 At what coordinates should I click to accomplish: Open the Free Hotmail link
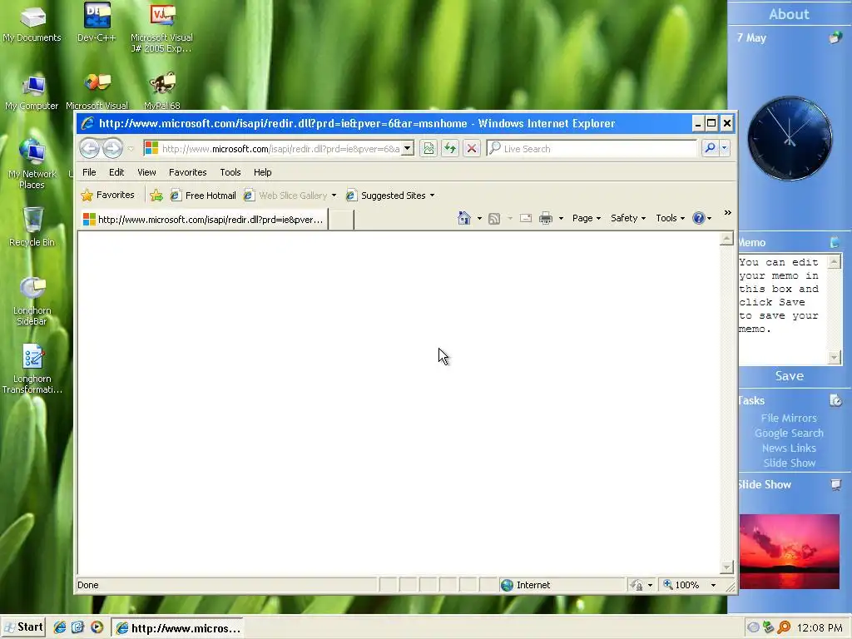(x=203, y=195)
